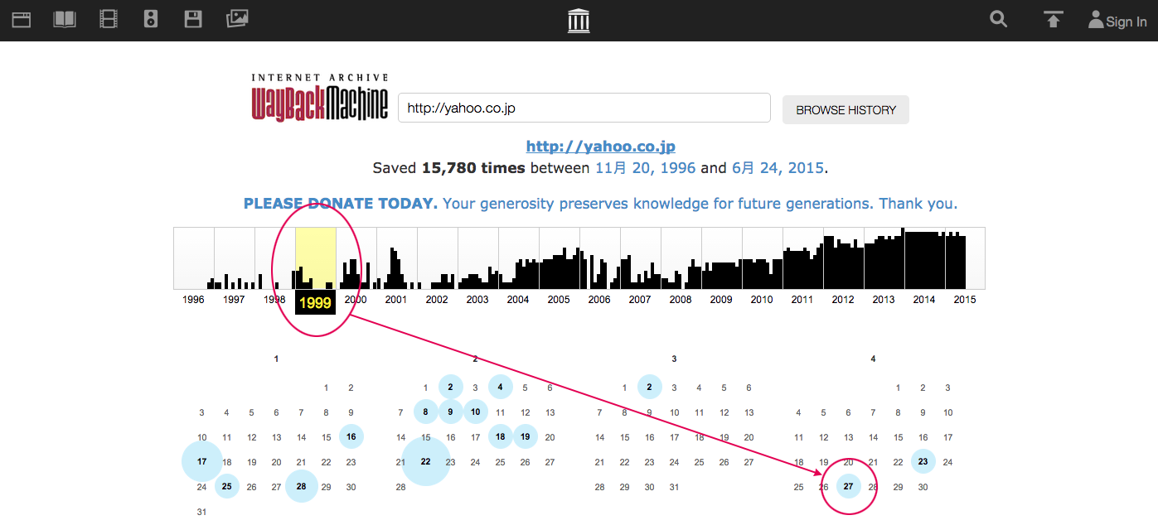Image resolution: width=1158 pixels, height=525 pixels.
Task: Select year 2007 on the timeline
Action: pyautogui.click(x=640, y=300)
